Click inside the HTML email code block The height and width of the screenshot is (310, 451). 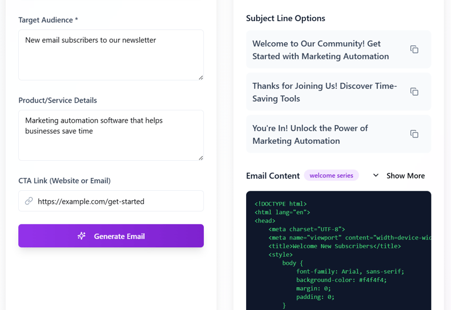[x=338, y=258]
